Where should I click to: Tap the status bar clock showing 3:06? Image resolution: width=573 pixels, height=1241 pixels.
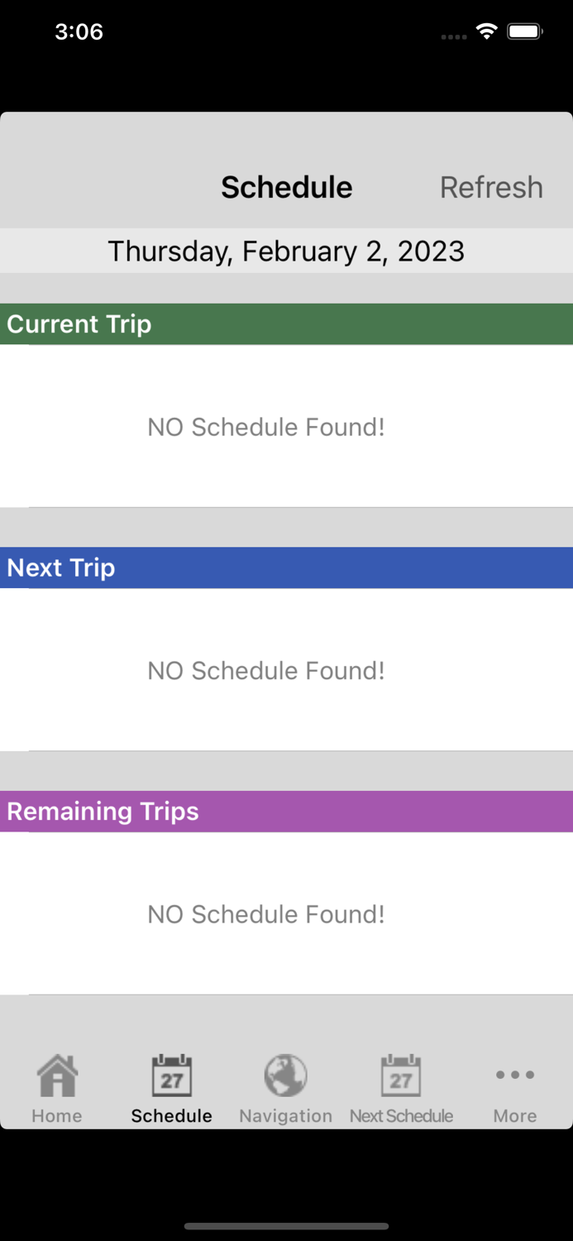tap(79, 31)
